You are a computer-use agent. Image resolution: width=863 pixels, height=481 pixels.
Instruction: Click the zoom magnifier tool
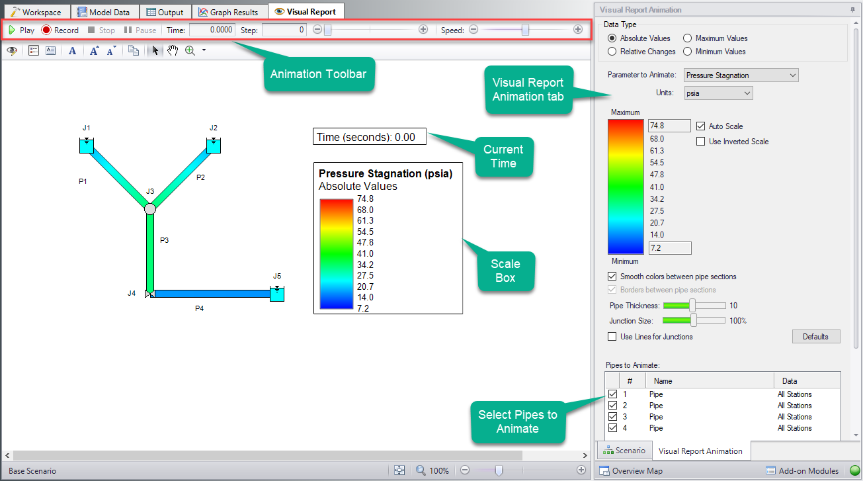coord(190,50)
